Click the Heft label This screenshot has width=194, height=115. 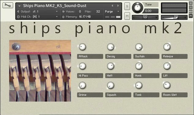pyautogui.click(x=118, y=76)
